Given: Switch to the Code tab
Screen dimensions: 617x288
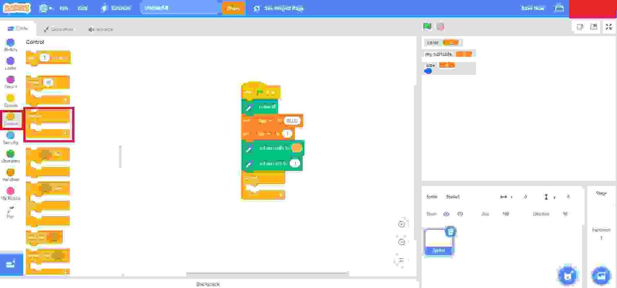Looking at the screenshot, I should tap(18, 28).
